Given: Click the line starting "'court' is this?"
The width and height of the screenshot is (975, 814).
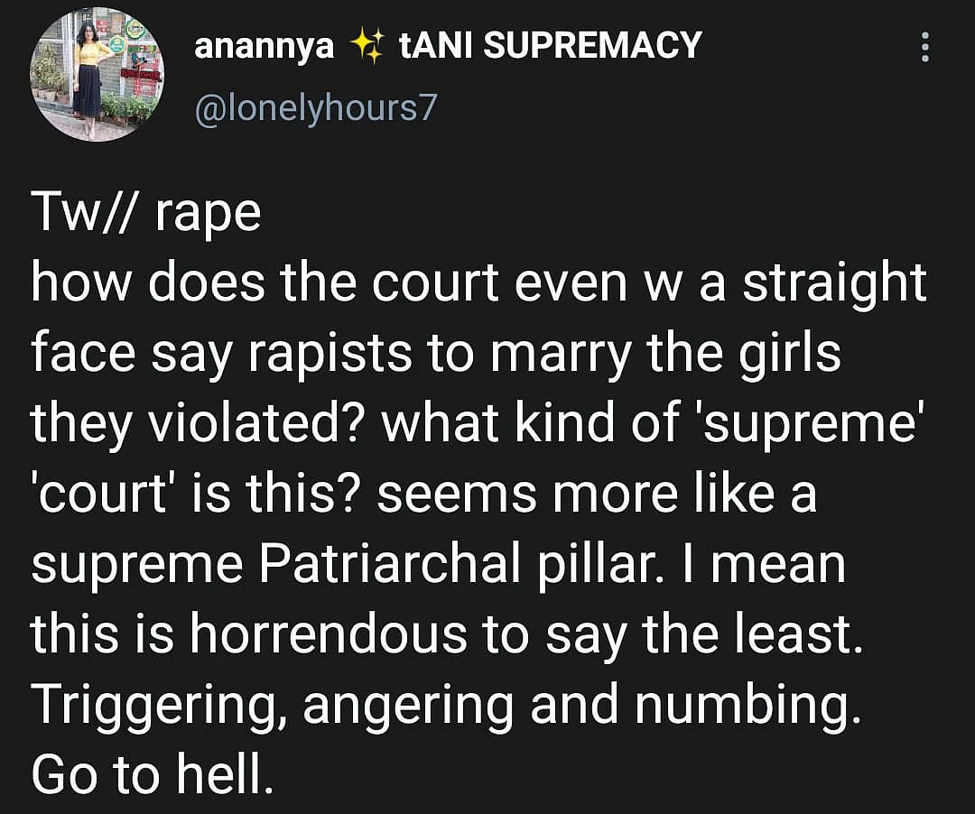Looking at the screenshot, I should pos(423,494).
